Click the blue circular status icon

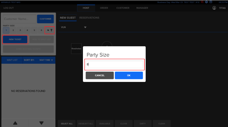[206, 2]
